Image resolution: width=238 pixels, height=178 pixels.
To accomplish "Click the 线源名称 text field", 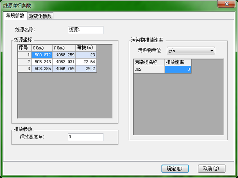I will point(85,30).
